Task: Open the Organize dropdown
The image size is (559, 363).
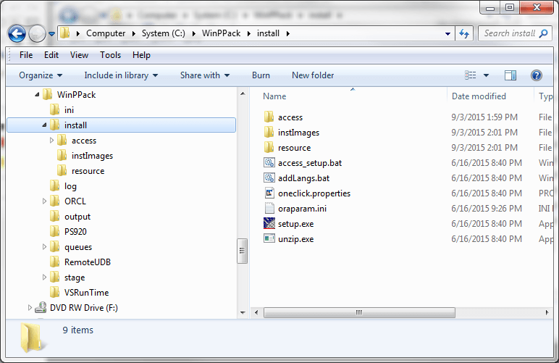Action: tap(41, 75)
